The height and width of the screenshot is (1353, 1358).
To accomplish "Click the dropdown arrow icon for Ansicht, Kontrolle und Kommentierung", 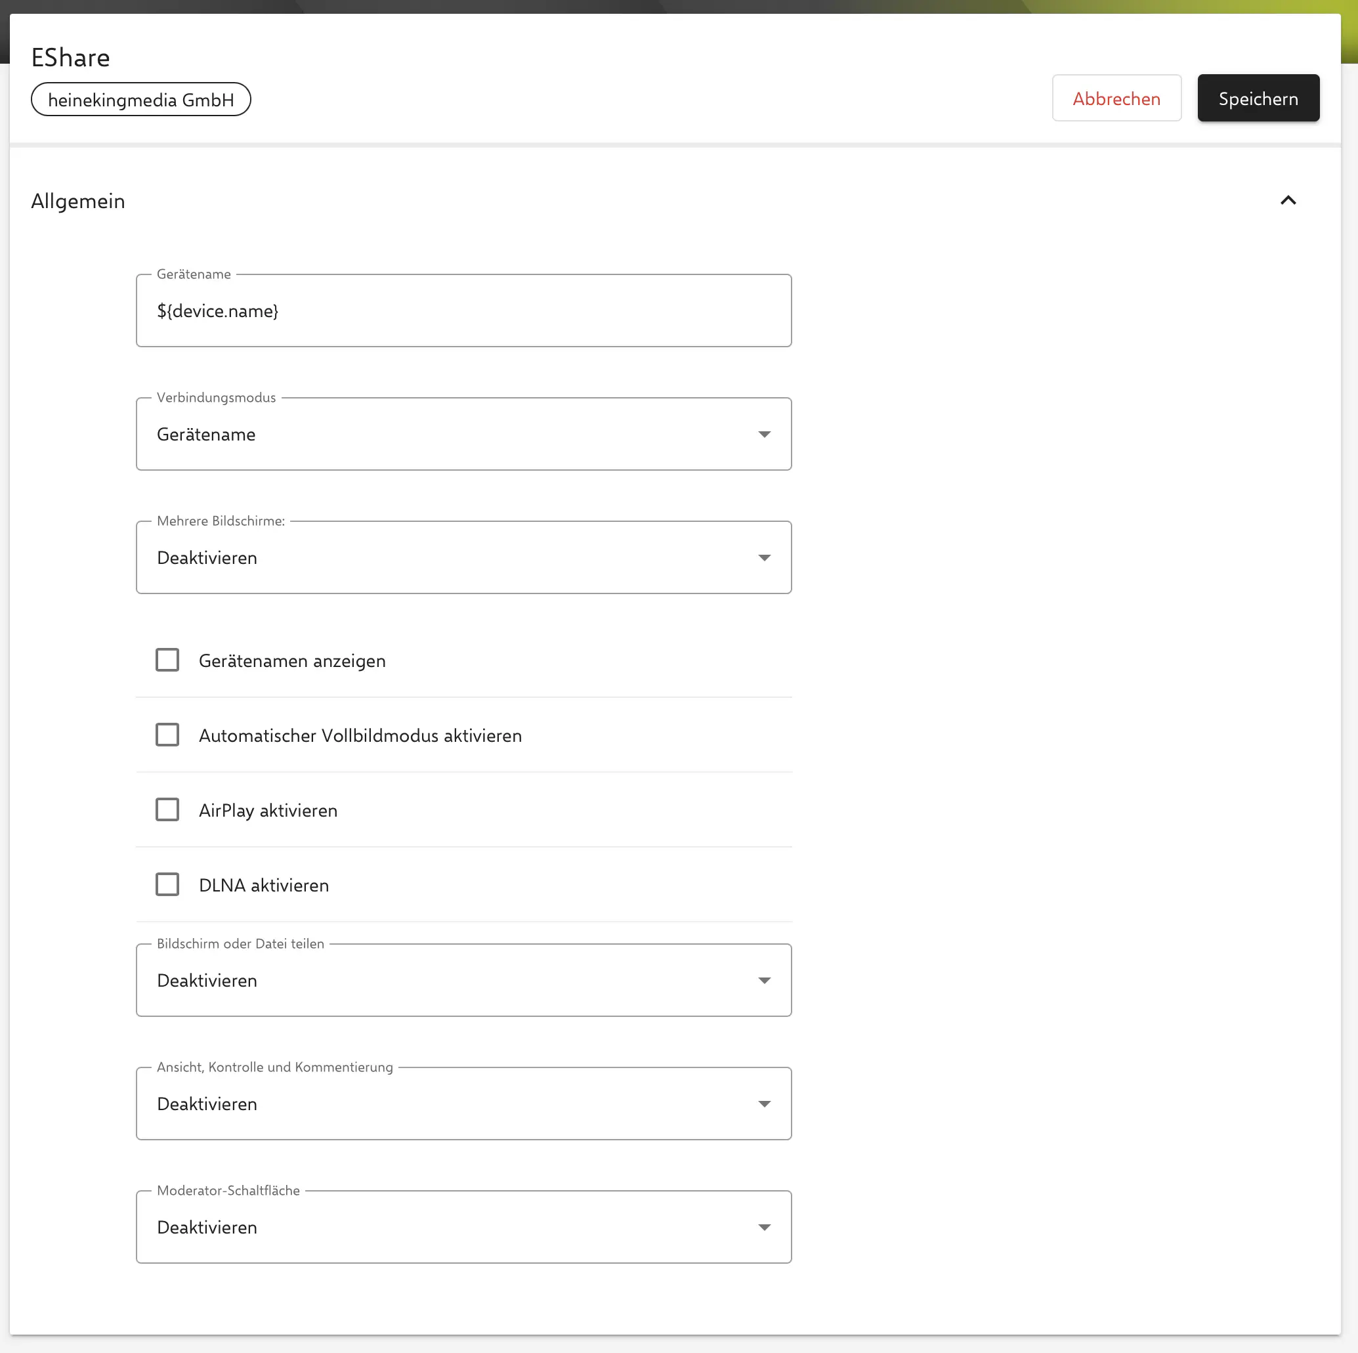I will point(765,1104).
